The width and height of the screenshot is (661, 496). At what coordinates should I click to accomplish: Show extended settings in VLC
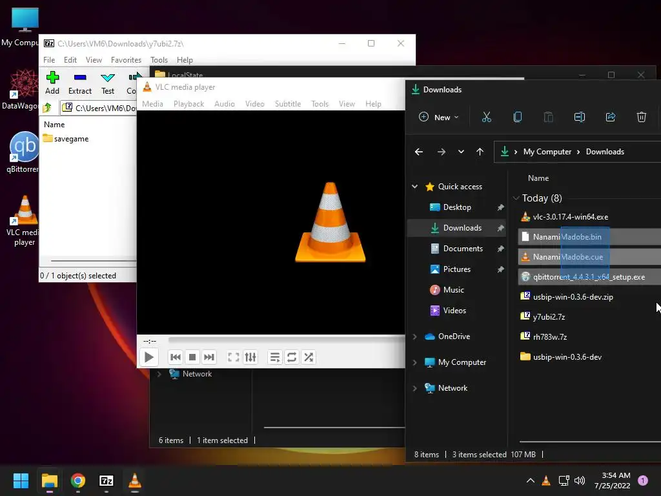pyautogui.click(x=250, y=357)
